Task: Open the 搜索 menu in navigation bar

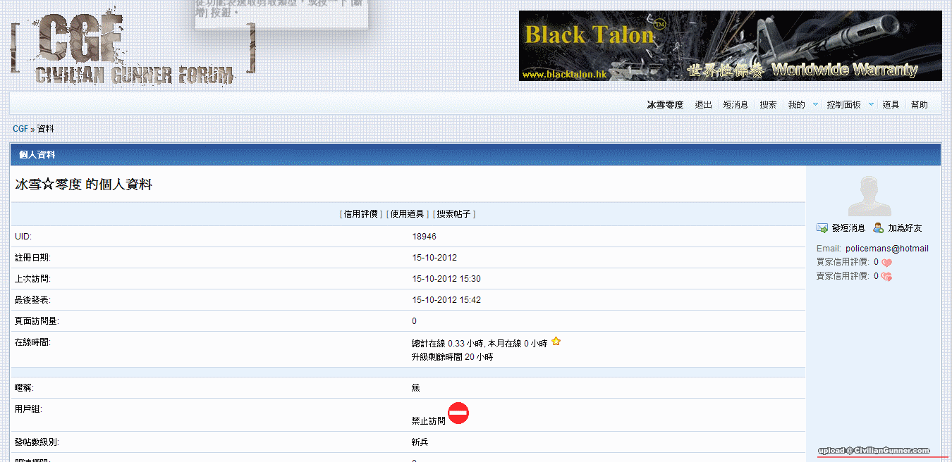Action: coord(768,105)
